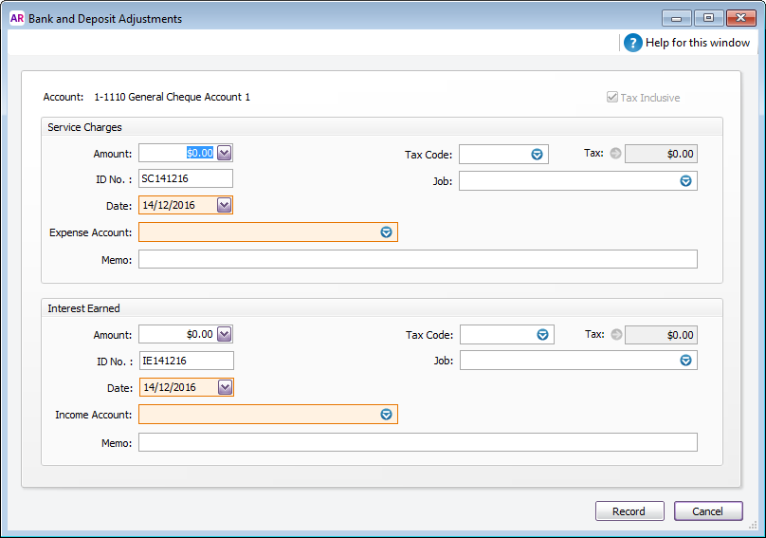
Task: Click the Service Charges Memo field
Action: (x=418, y=259)
